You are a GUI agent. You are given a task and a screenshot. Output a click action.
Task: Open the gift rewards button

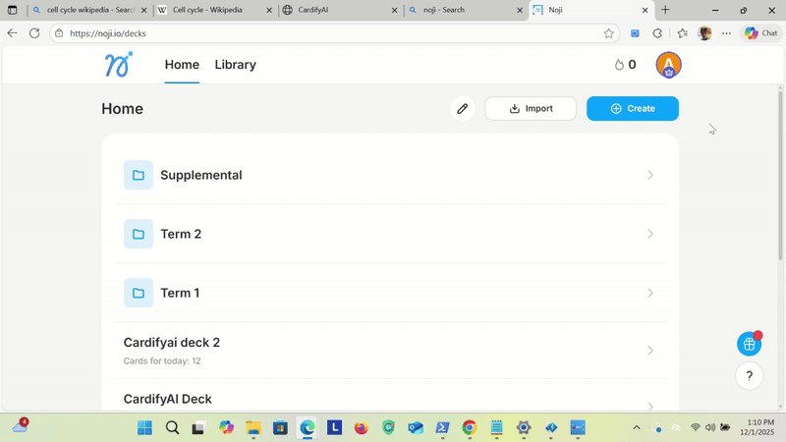tap(749, 344)
